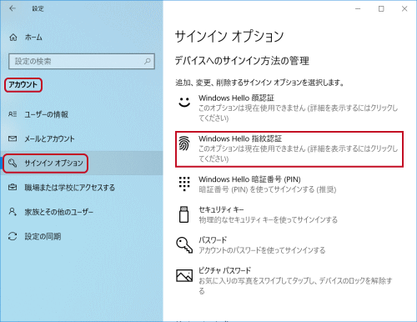Click the アカウント section heading

click(x=23, y=85)
